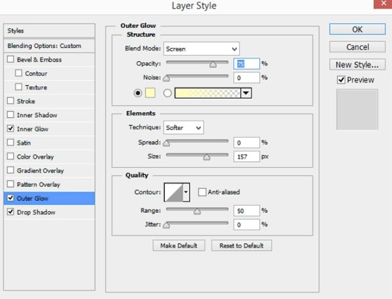Disable the Drop Shadow checkbox
Screen dimensions: 392x299
click(10, 212)
